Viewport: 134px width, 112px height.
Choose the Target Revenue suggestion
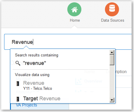42,99
